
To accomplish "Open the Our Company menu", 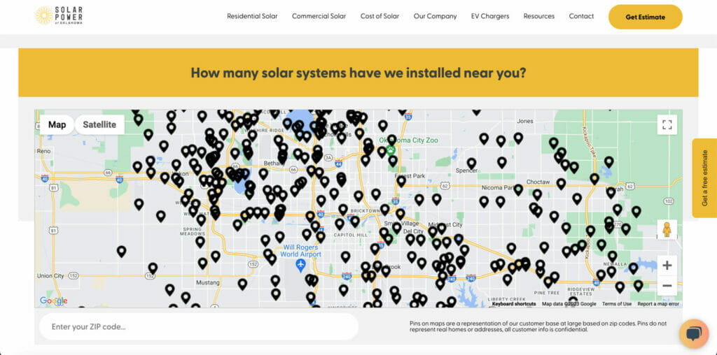I will (435, 16).
